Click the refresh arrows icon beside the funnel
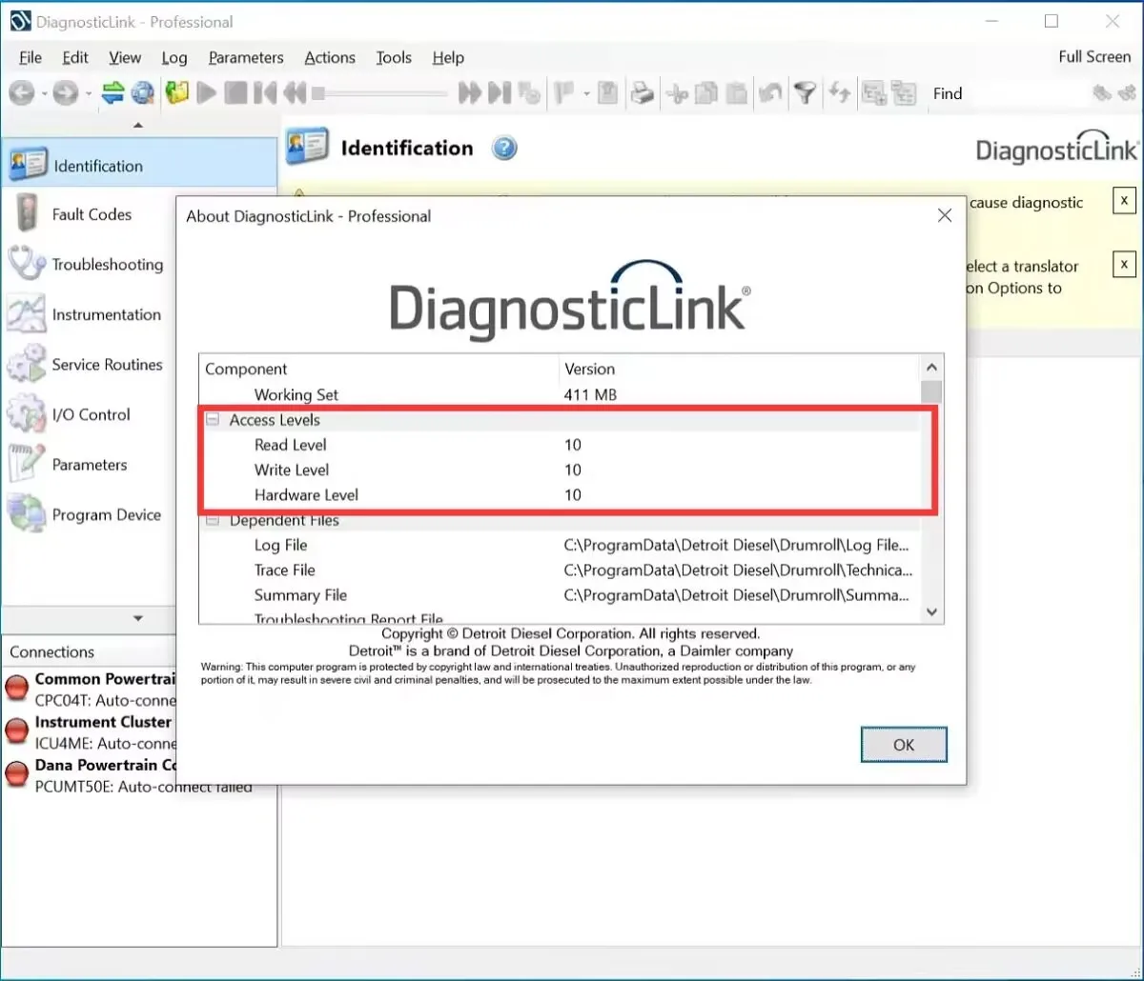This screenshot has height=981, width=1144. coord(840,92)
